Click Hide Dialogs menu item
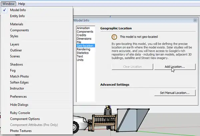Screen dimensions: 200x136 point(19,105)
